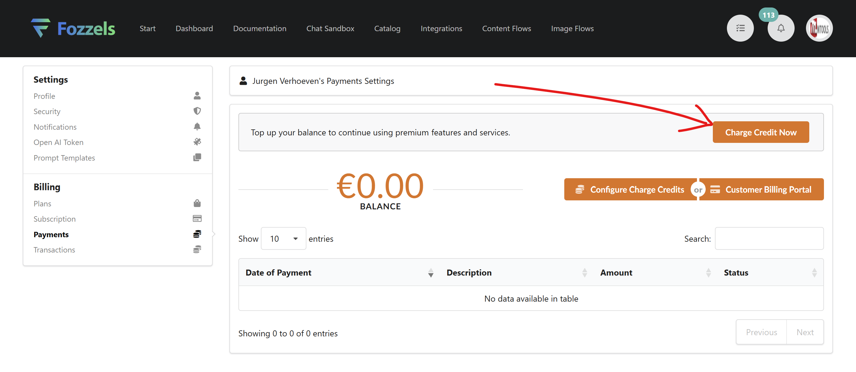
Task: Click the Prompt Templates copy icon
Action: tap(197, 157)
